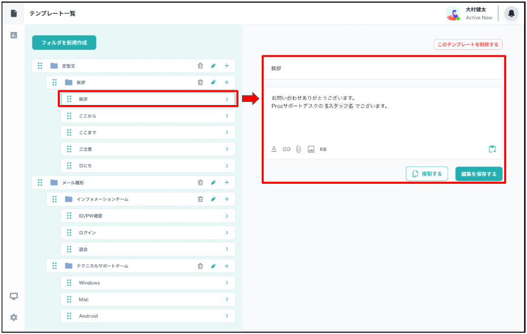Click the monitor icon in left sidebar
This screenshot has height=334, width=527.
(x=14, y=296)
